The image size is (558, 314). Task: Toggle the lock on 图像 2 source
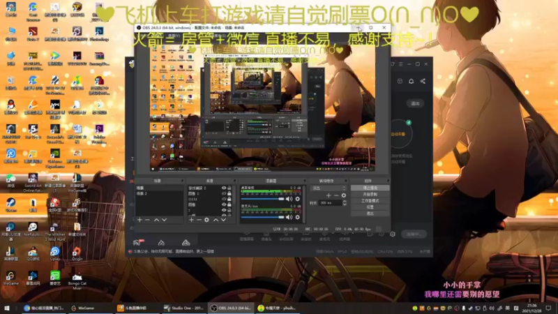click(229, 193)
